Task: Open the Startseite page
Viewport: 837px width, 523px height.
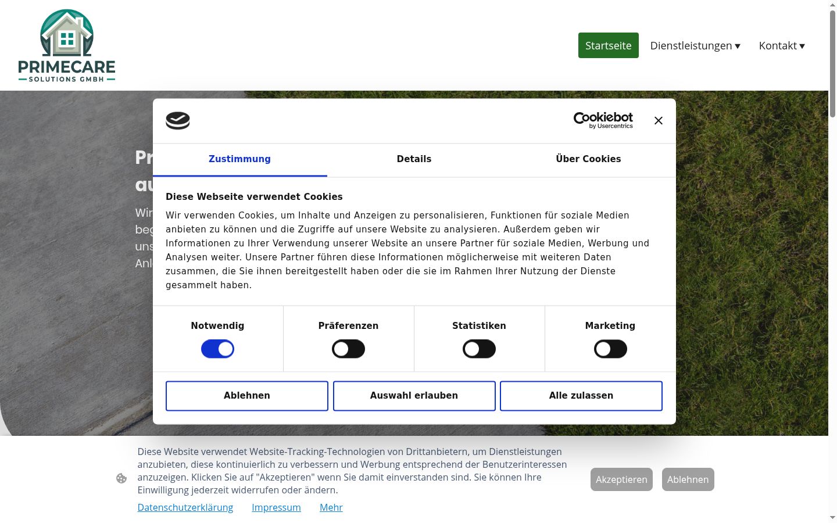Action: pyautogui.click(x=609, y=45)
